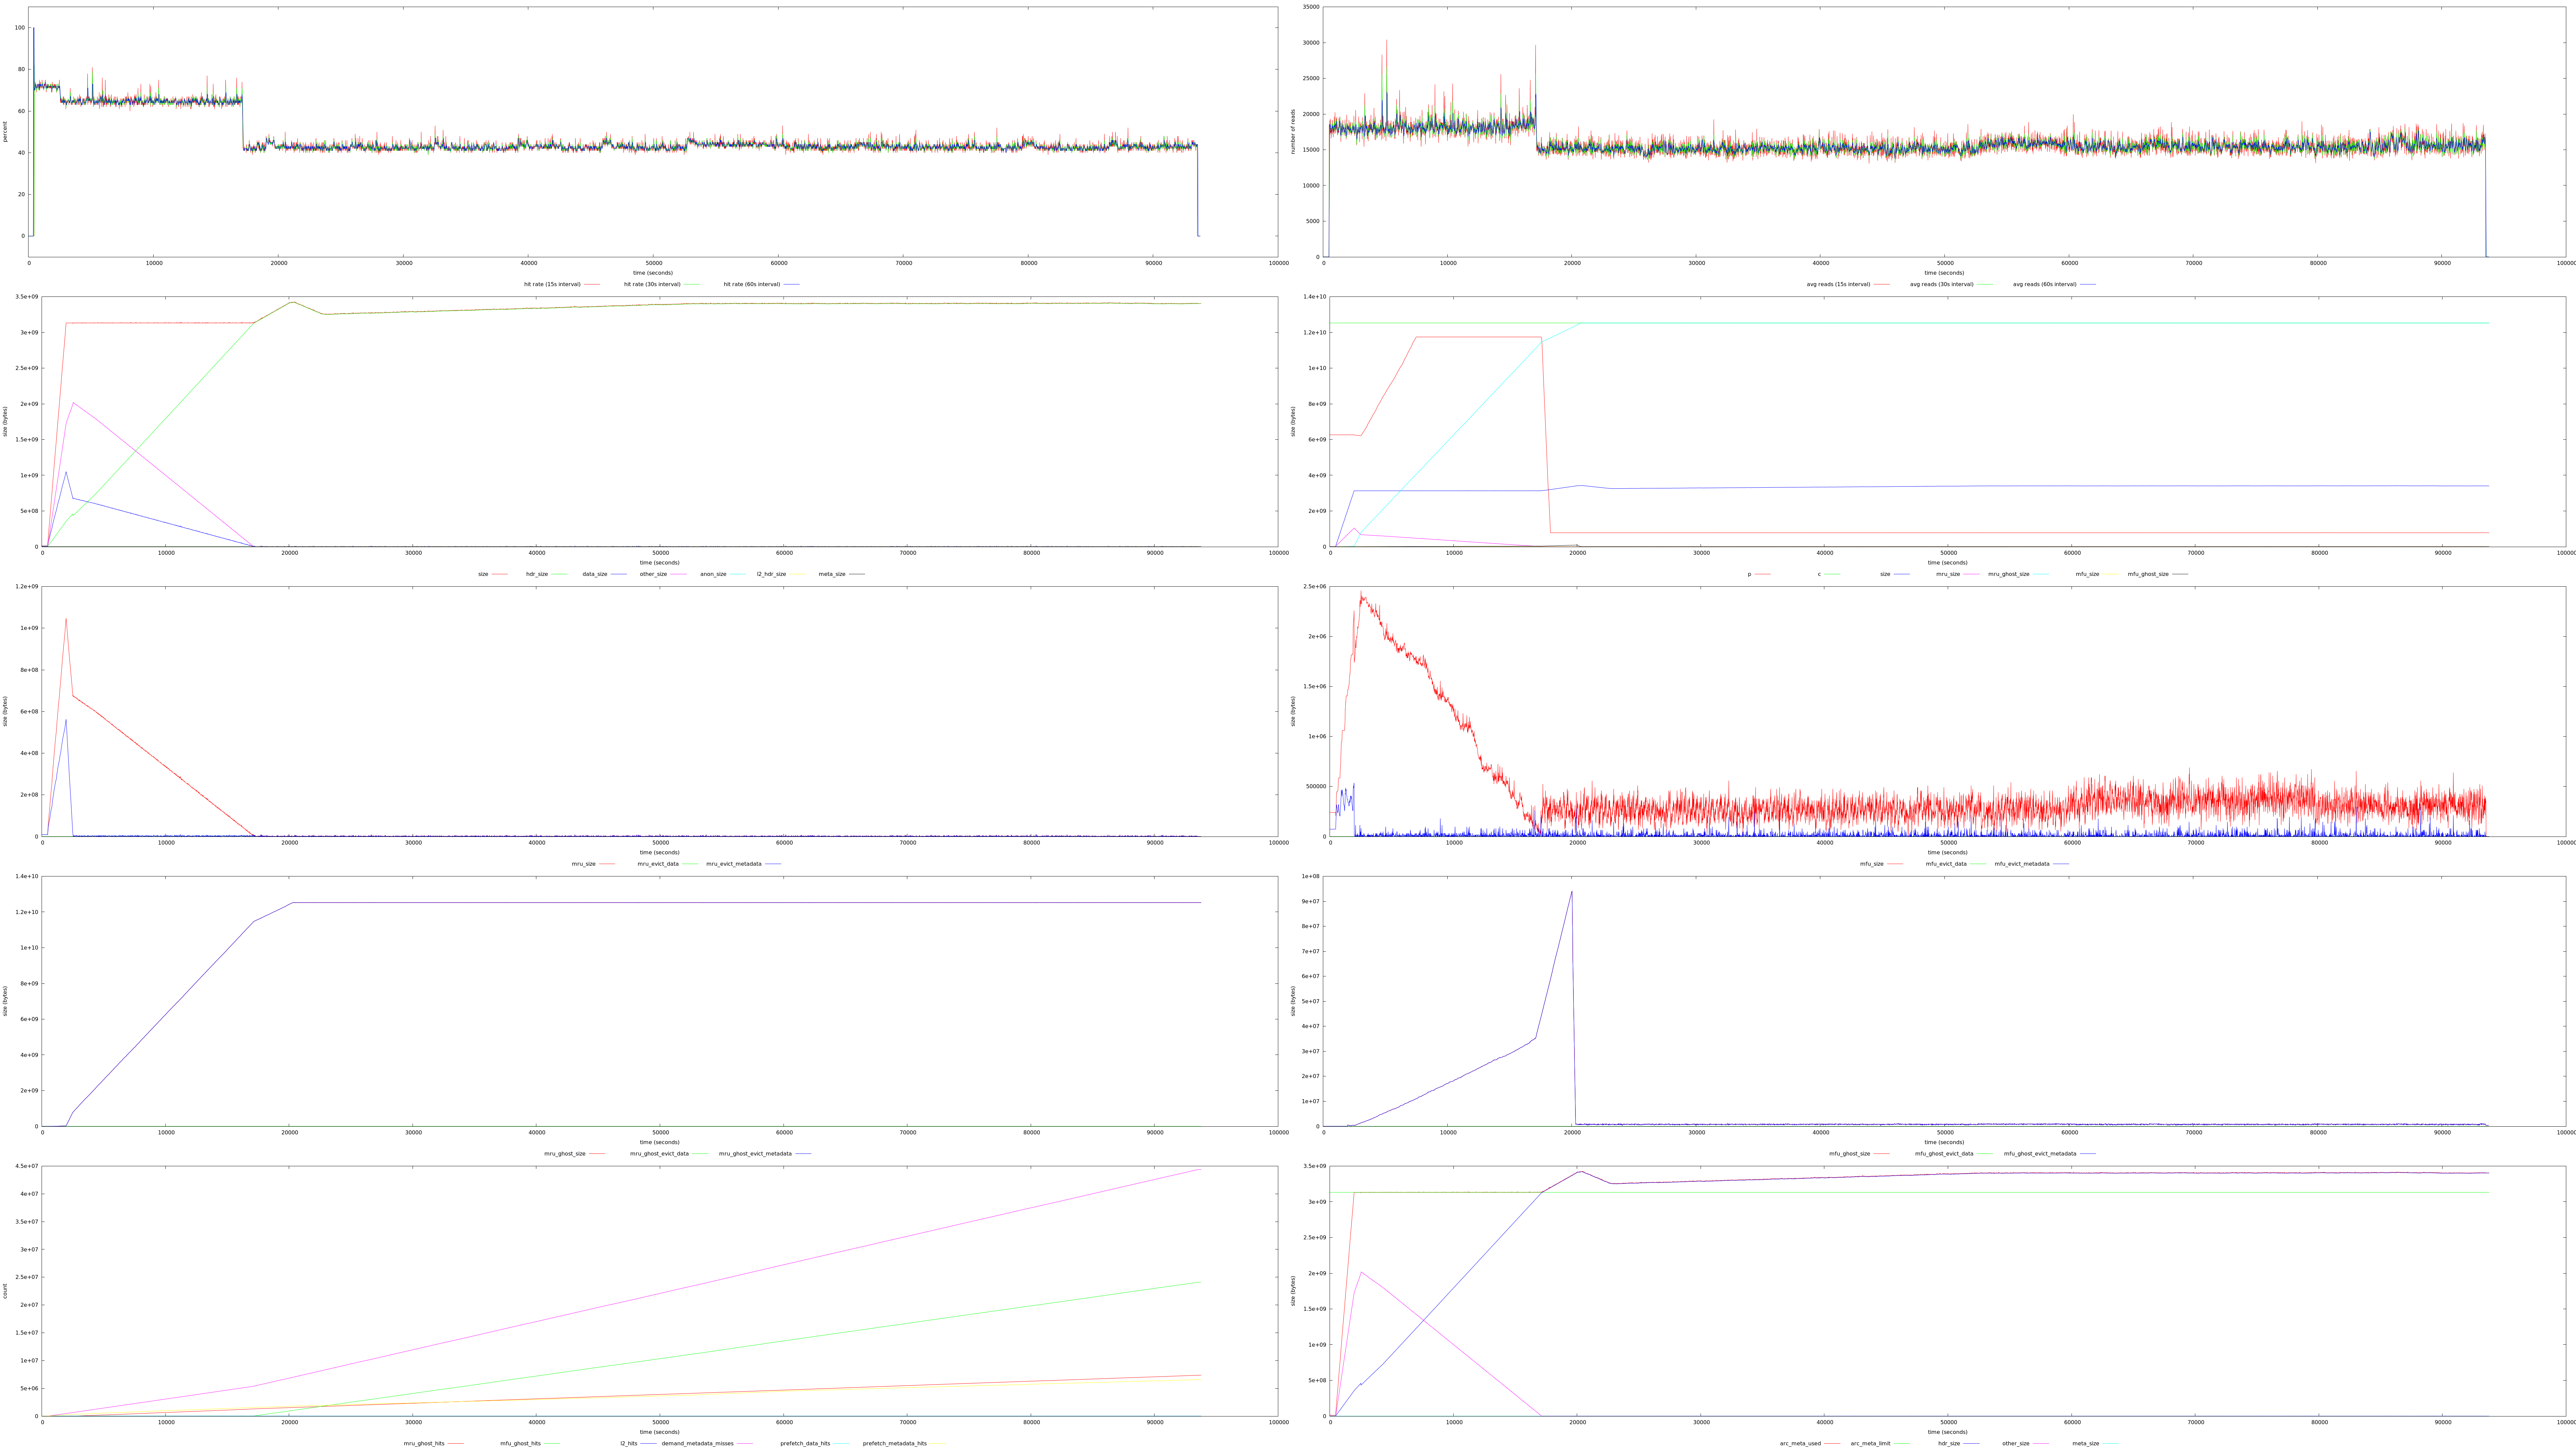Click the magenta line sample beside demand_metadata_misses
This screenshot has width=2576, height=1449.
click(x=745, y=1444)
